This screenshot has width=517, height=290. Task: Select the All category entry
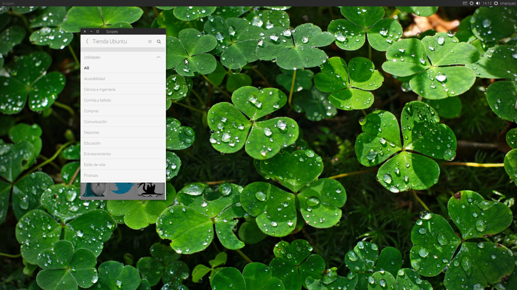(87, 68)
